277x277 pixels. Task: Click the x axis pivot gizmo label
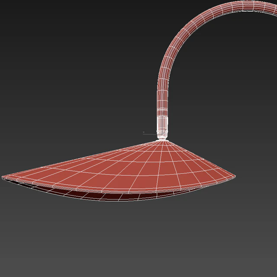click(x=144, y=132)
